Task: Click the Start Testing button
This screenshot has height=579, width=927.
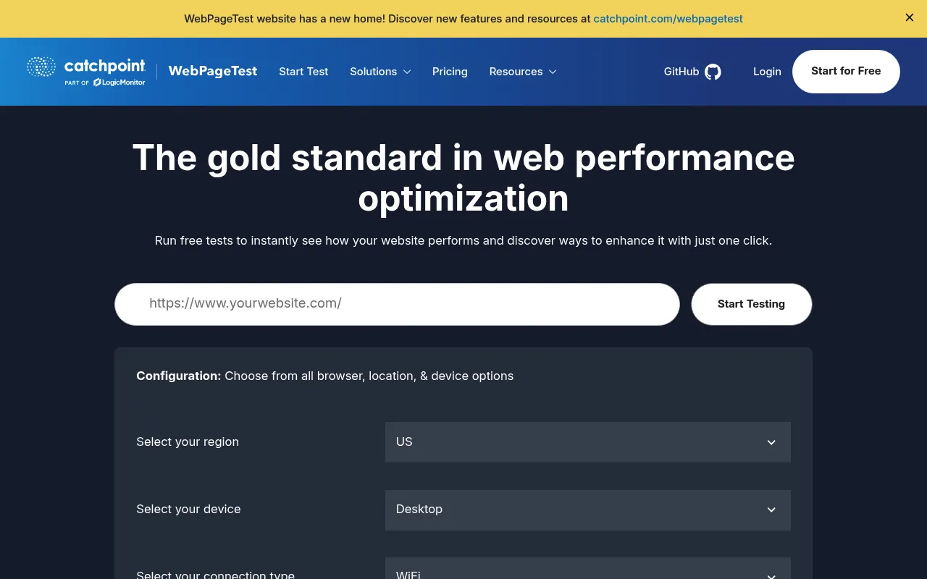Action: [751, 304]
